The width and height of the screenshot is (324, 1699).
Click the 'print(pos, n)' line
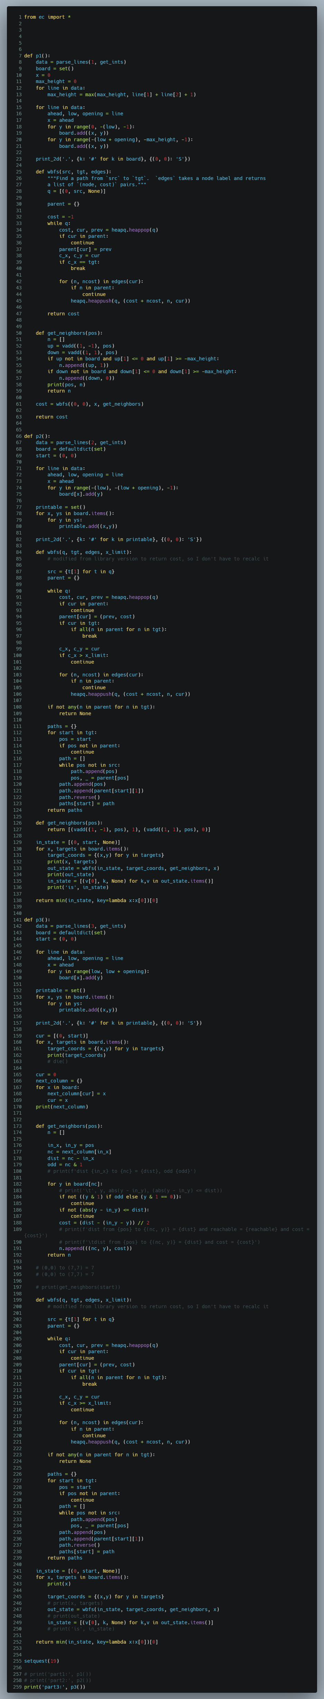click(66, 385)
